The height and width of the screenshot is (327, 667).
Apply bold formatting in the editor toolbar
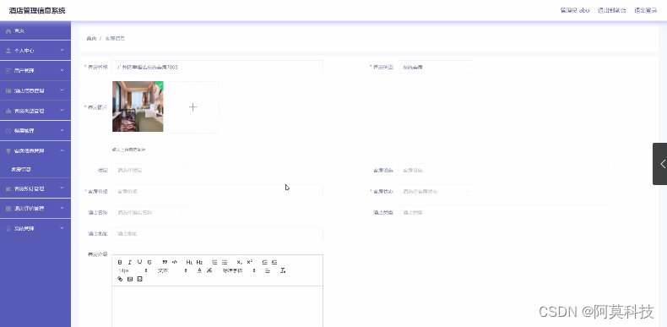120,262
